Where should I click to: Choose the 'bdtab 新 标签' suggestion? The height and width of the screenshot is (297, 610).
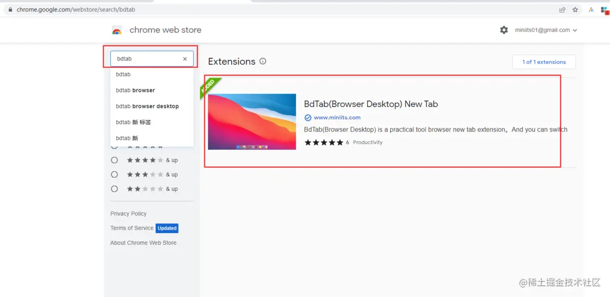(x=152, y=122)
